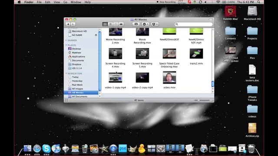
Task: Select Screen Recording 5.mov thumbnail
Action: 142,54
